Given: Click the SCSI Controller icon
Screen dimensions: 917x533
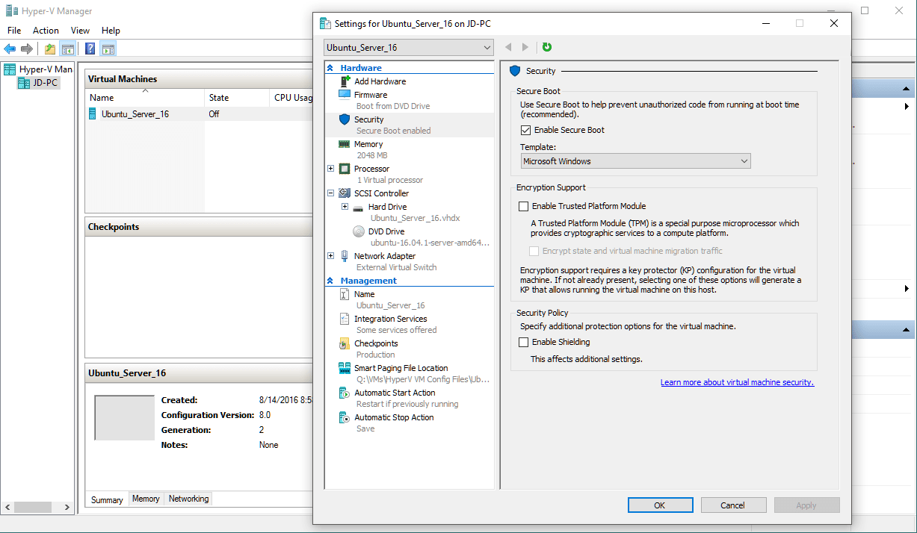Looking at the screenshot, I should coord(345,193).
